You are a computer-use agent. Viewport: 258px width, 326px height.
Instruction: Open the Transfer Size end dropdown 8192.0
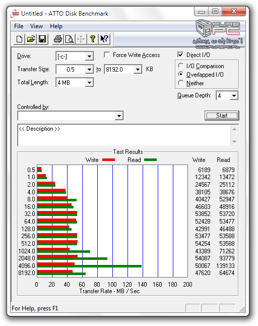click(x=138, y=69)
